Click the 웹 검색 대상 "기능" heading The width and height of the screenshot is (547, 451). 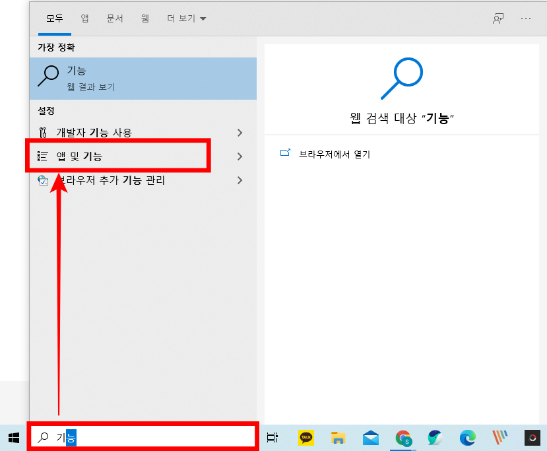(402, 118)
